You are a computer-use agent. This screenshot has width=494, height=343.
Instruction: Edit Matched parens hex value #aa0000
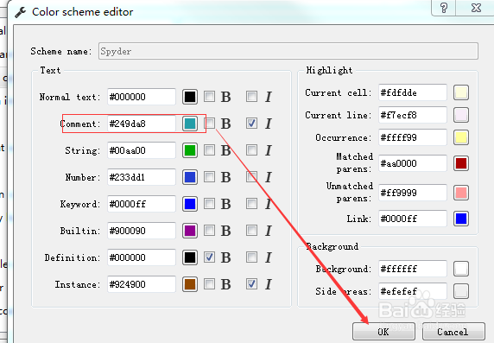[x=413, y=163]
